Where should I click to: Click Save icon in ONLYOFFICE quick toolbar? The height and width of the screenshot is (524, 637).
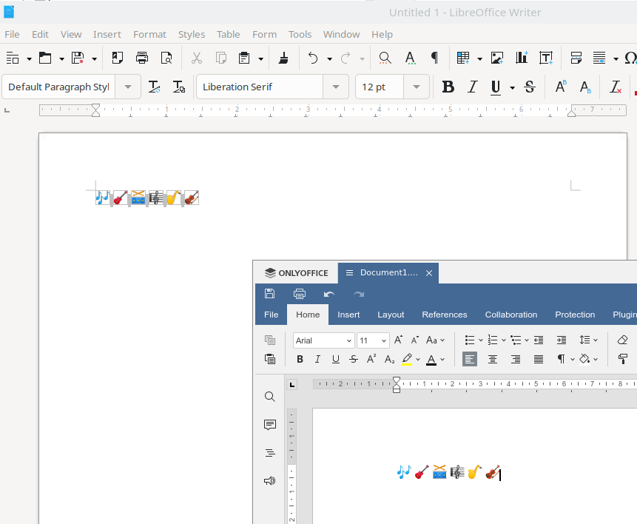270,294
